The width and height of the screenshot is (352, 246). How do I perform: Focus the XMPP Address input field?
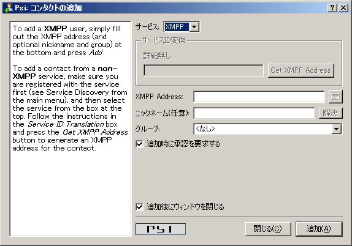click(x=259, y=97)
